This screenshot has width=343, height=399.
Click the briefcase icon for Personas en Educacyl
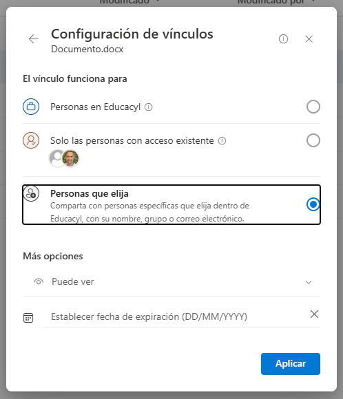click(31, 107)
